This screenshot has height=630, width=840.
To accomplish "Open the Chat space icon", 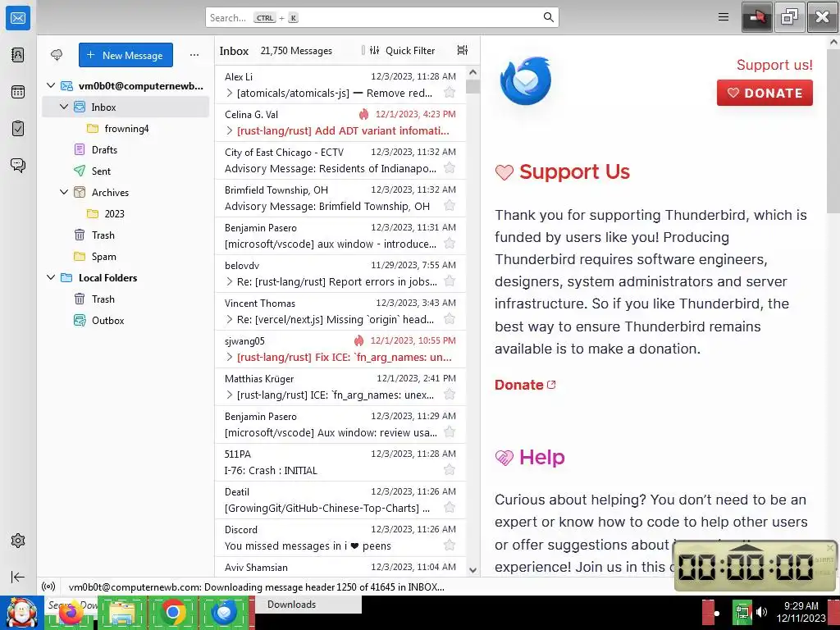I will point(18,165).
